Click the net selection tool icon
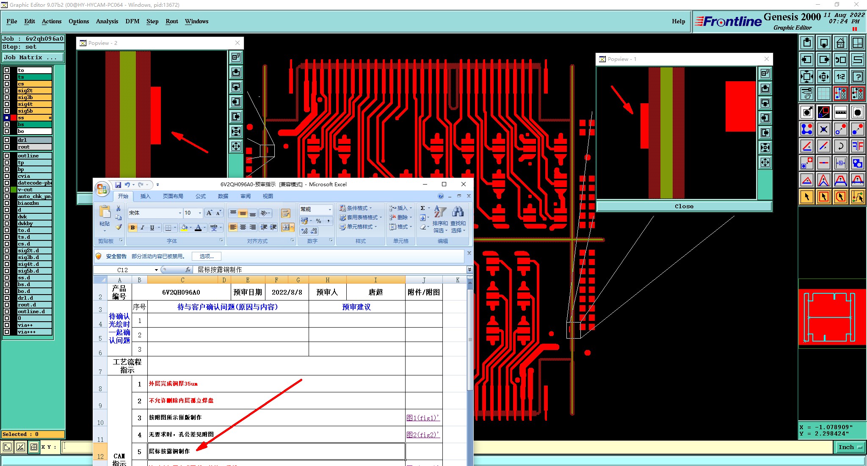Viewport: 867px width, 466px height. pyautogui.click(x=857, y=197)
